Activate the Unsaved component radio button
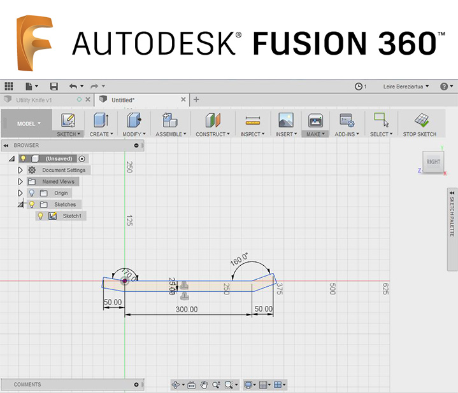Screen dimensions: 458x393 (x=82, y=159)
